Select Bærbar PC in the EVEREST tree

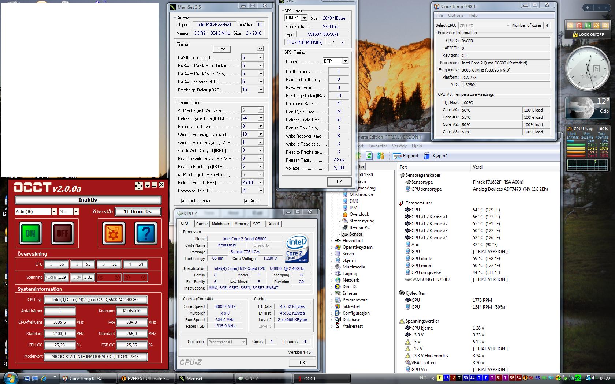tap(359, 227)
